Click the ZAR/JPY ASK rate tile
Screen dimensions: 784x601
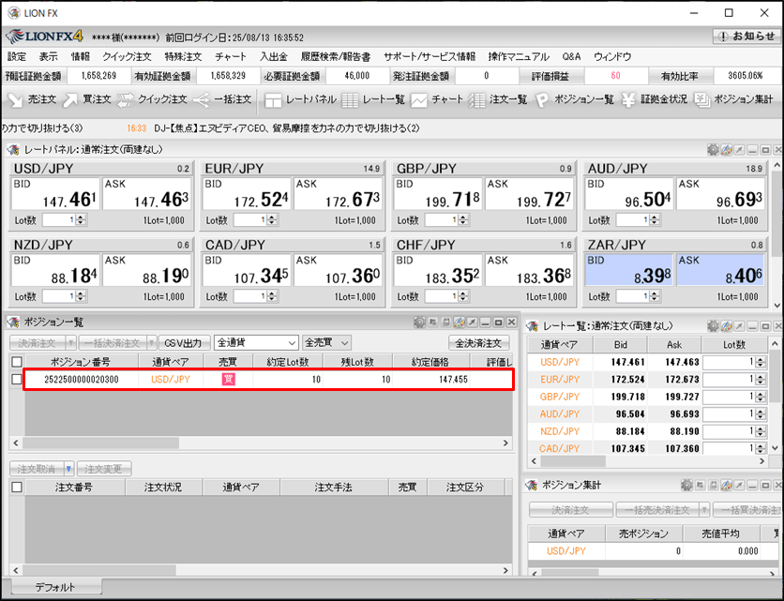coord(720,272)
